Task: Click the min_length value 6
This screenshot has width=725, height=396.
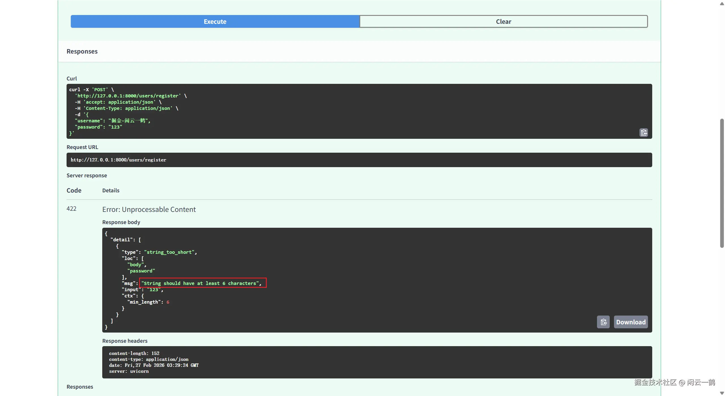Action: click(x=168, y=302)
